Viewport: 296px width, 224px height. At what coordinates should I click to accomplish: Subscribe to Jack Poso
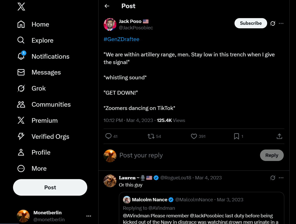251,23
